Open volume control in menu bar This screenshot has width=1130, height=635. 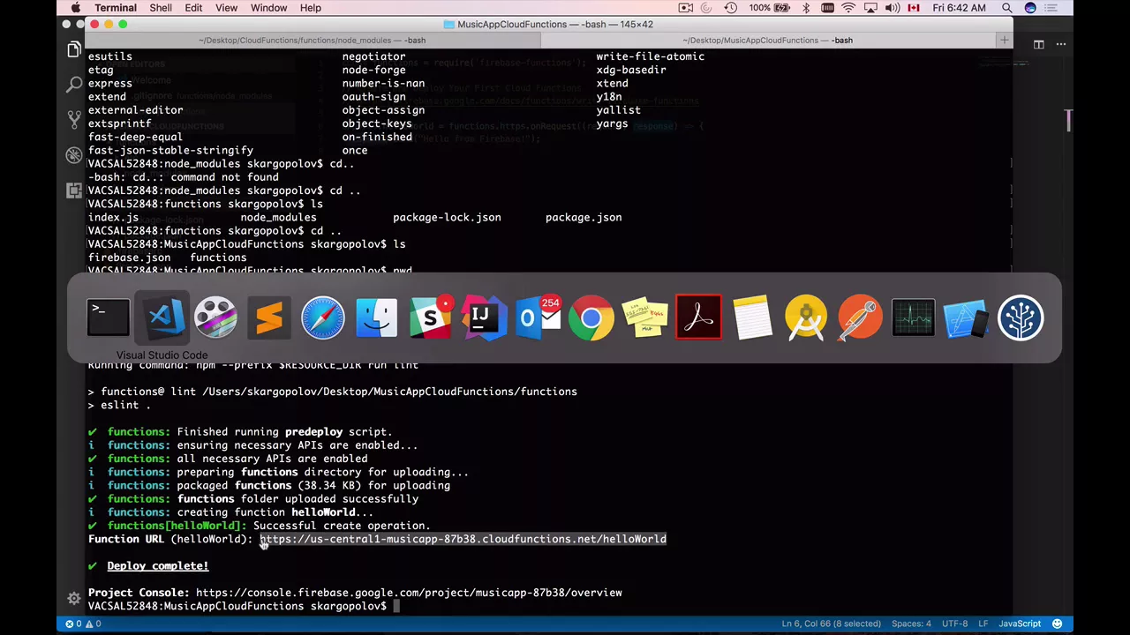click(x=893, y=8)
